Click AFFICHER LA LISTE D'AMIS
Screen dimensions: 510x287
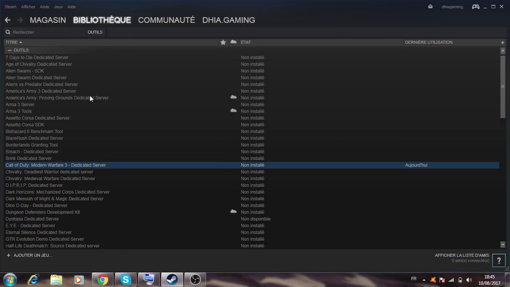pyautogui.click(x=462, y=255)
